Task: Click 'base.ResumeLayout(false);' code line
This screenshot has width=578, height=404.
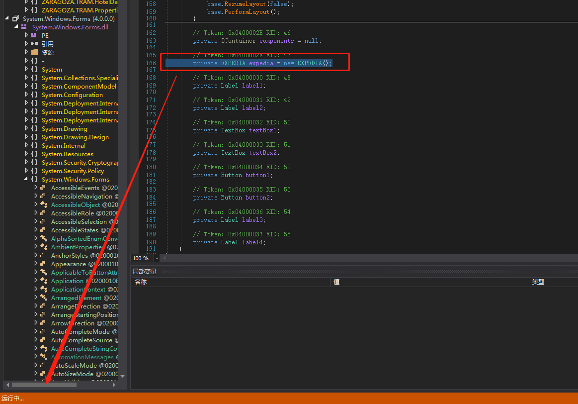Action: (250, 4)
